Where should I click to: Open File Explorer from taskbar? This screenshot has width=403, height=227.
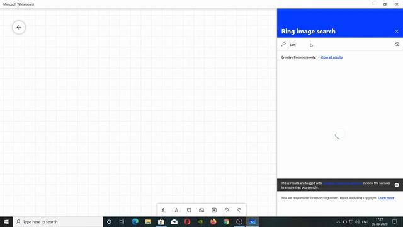(148, 222)
